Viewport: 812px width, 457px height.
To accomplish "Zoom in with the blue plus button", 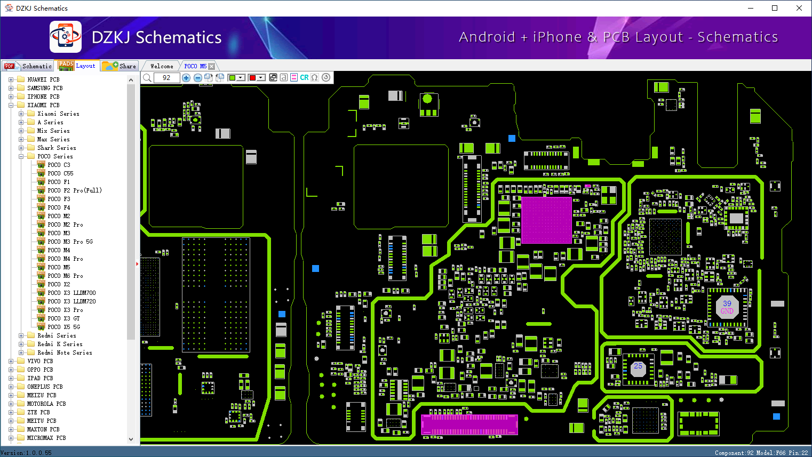I will [x=186, y=78].
